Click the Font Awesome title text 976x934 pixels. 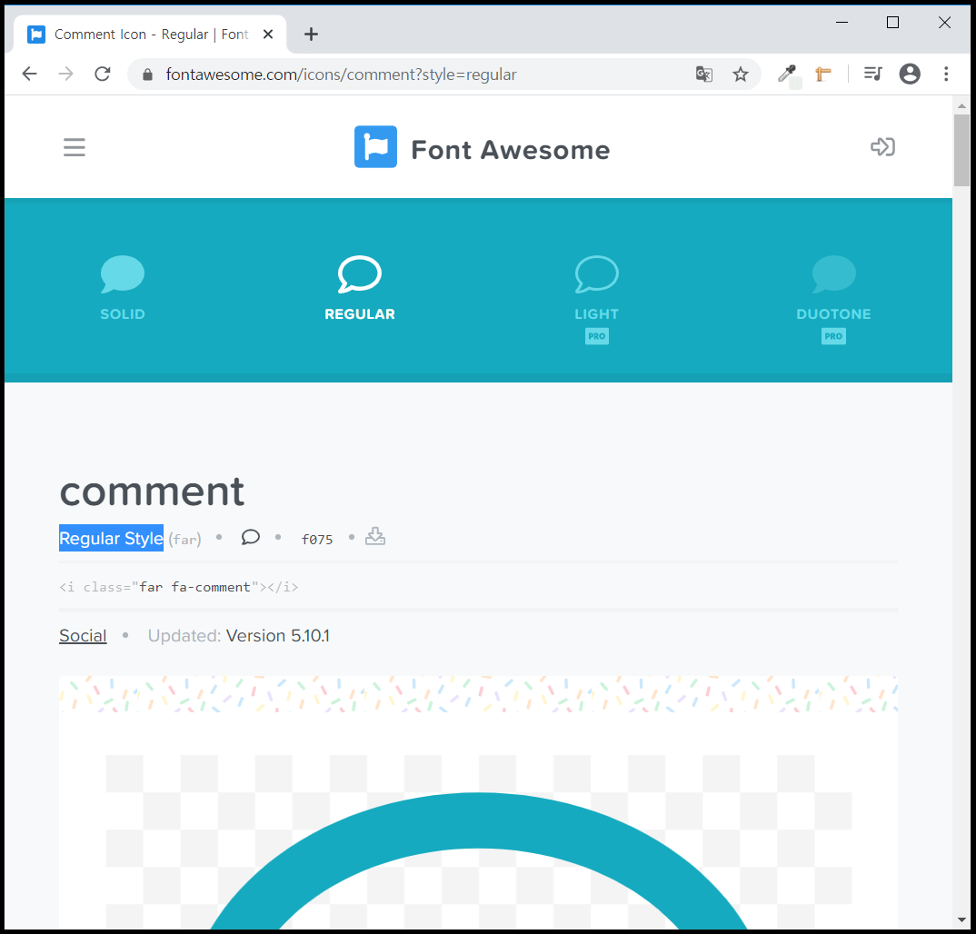(511, 150)
